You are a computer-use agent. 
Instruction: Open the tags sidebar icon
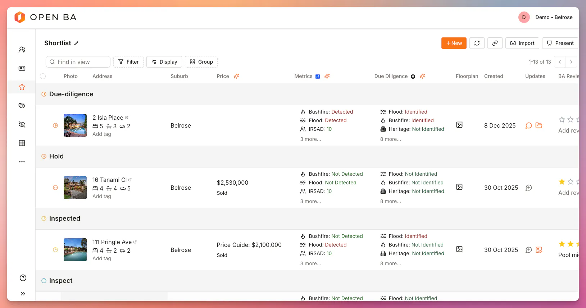click(x=22, y=106)
